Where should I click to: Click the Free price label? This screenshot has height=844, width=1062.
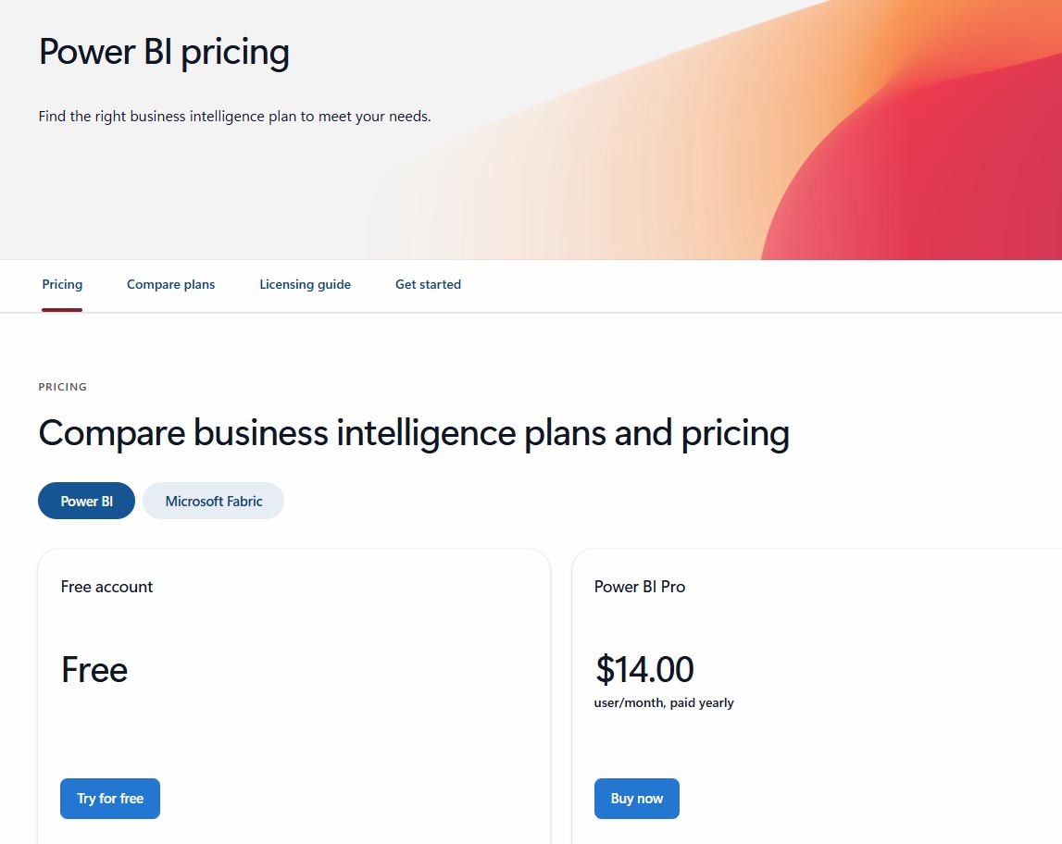[x=94, y=669]
